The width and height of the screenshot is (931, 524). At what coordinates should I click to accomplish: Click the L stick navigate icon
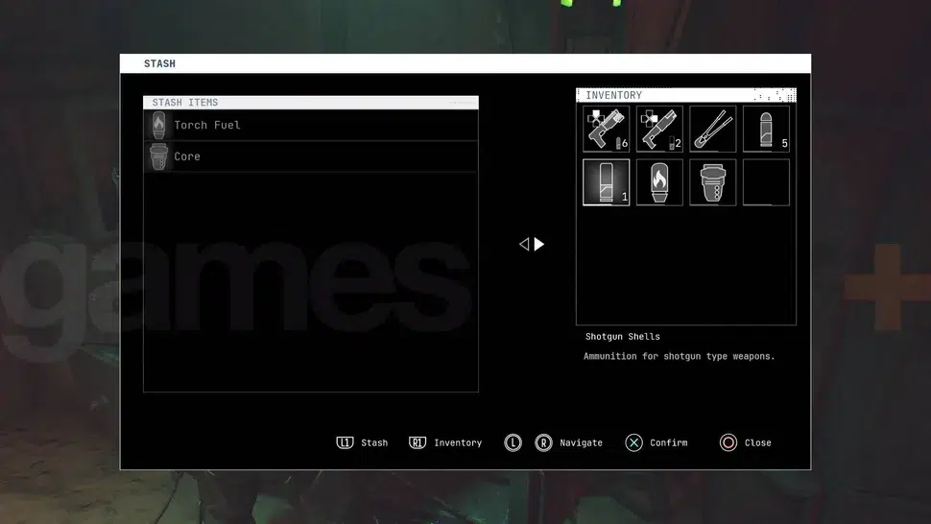pyautogui.click(x=513, y=442)
